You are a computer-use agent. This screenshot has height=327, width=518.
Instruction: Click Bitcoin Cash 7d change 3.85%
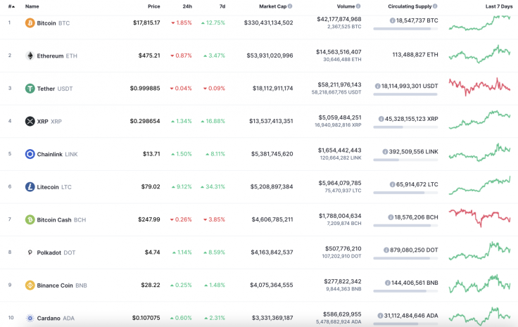click(x=214, y=219)
